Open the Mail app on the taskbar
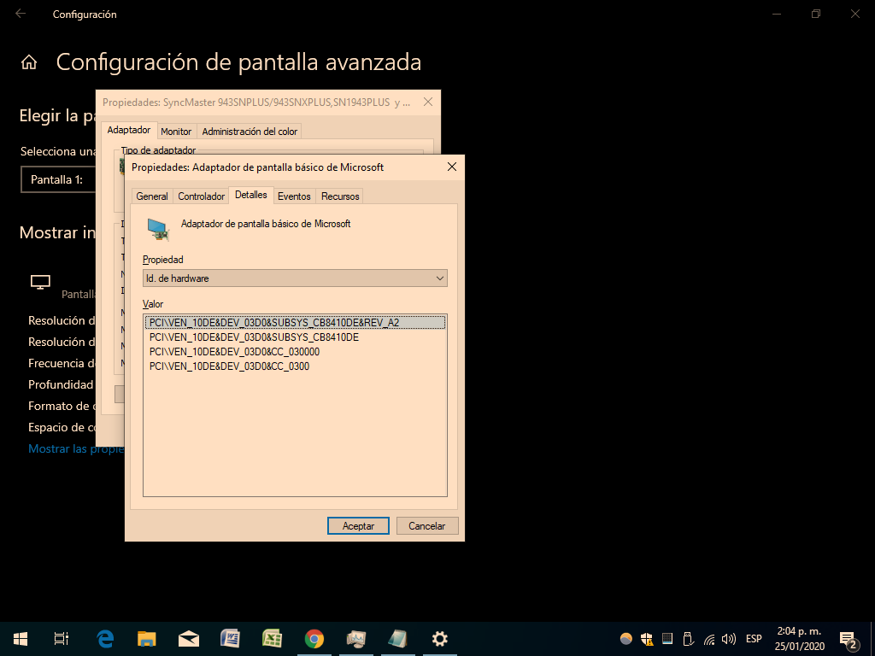 coord(189,639)
